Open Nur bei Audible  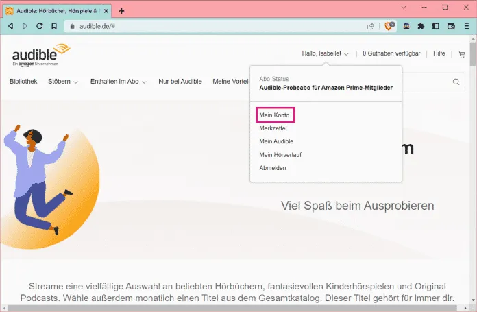click(x=180, y=82)
